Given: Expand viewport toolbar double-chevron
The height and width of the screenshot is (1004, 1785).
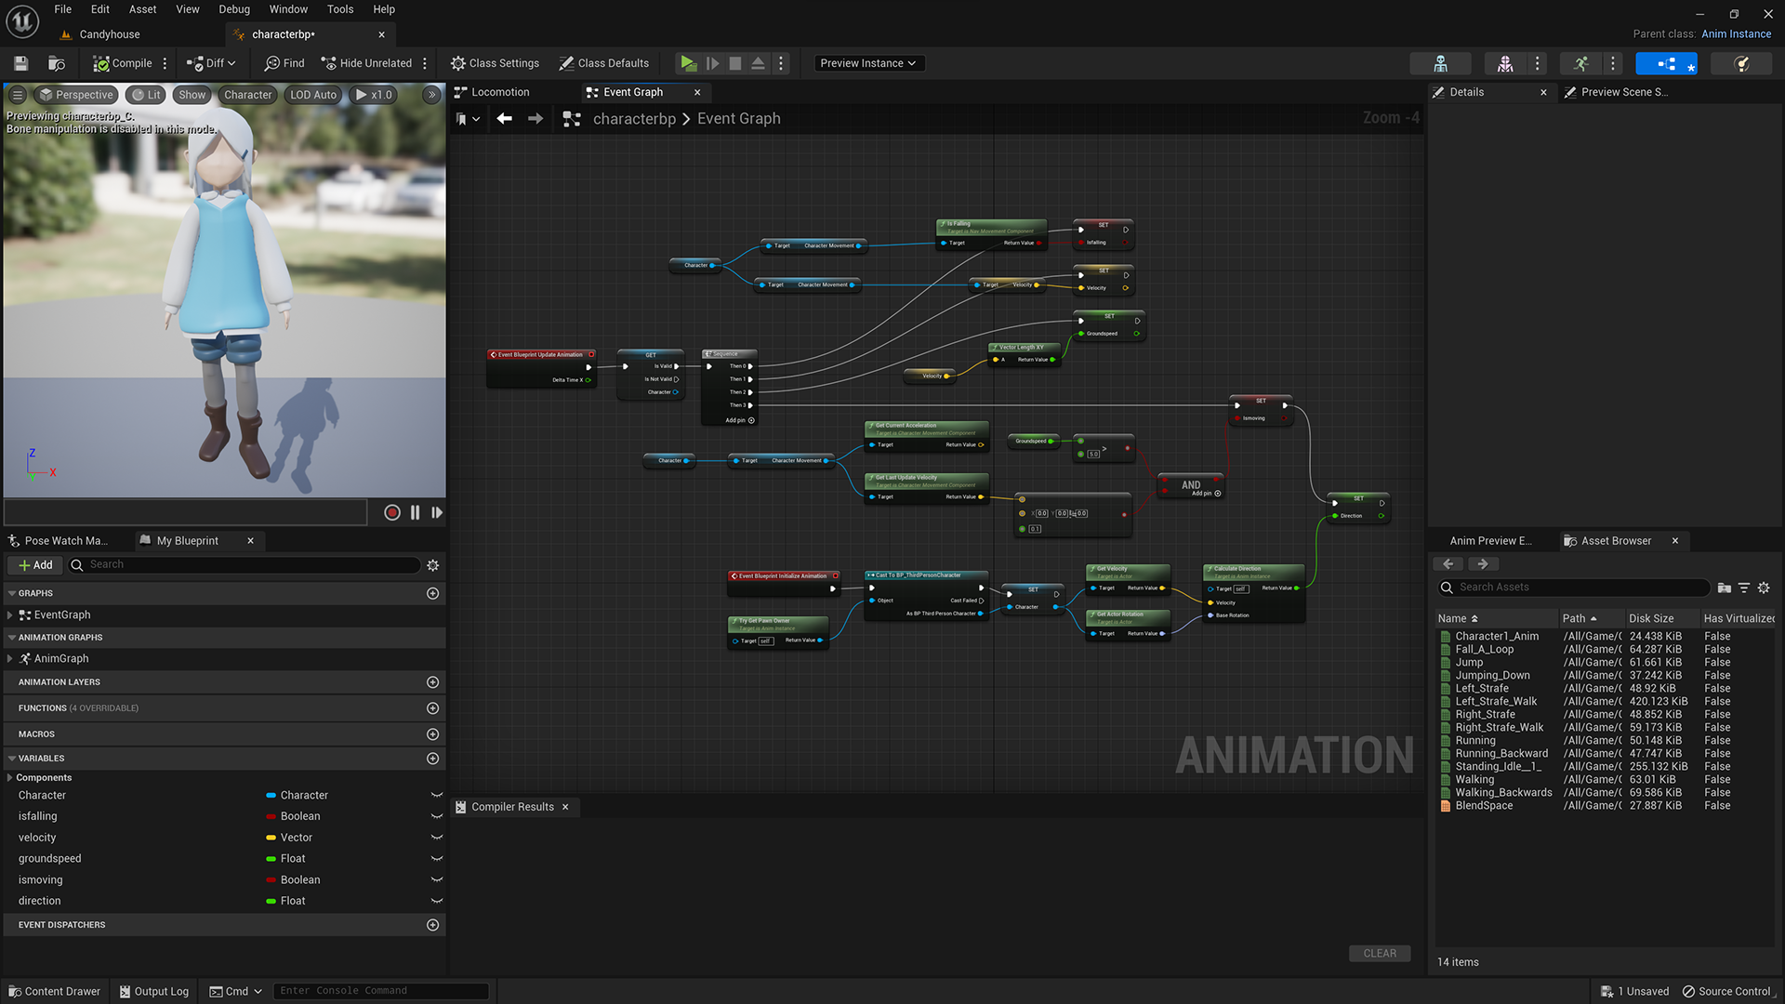Looking at the screenshot, I should coord(431,95).
